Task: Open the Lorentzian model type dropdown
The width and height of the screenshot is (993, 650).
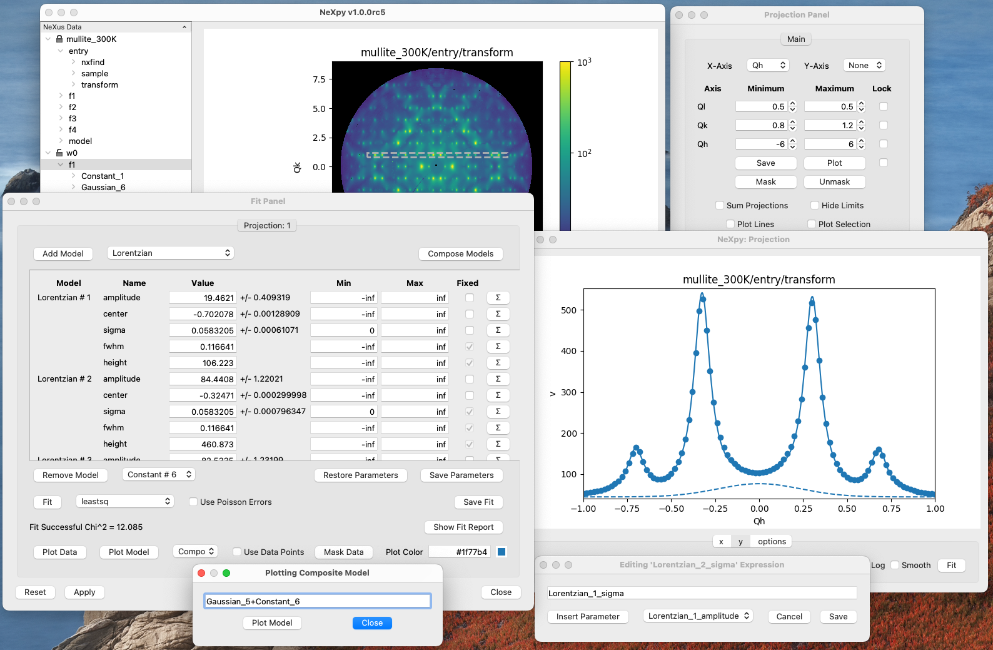Action: click(171, 253)
